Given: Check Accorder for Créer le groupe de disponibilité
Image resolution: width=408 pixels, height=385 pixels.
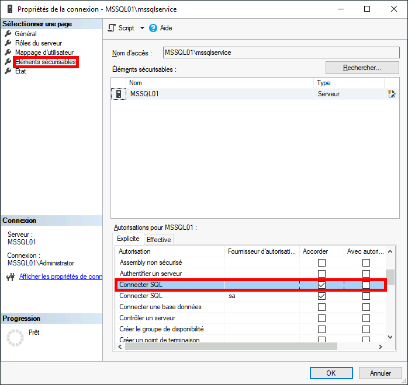Looking at the screenshot, I should point(321,329).
